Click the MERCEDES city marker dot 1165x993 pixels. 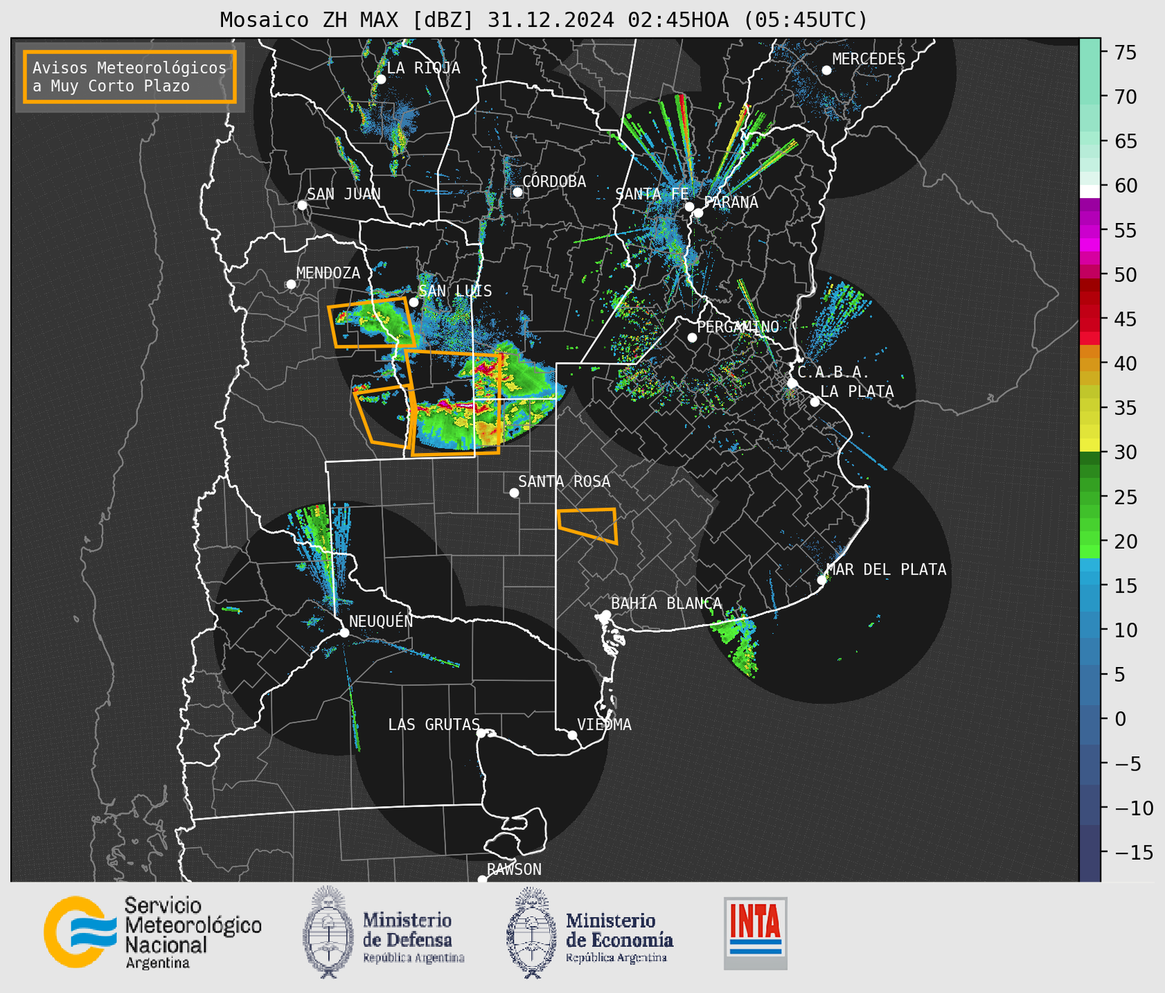click(826, 70)
